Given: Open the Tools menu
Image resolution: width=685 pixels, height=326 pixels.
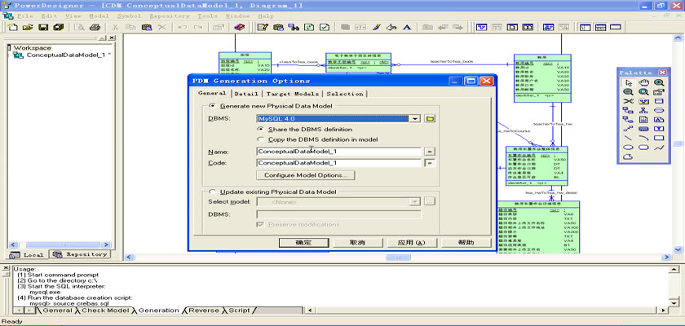Looking at the screenshot, I should pyautogui.click(x=207, y=15).
